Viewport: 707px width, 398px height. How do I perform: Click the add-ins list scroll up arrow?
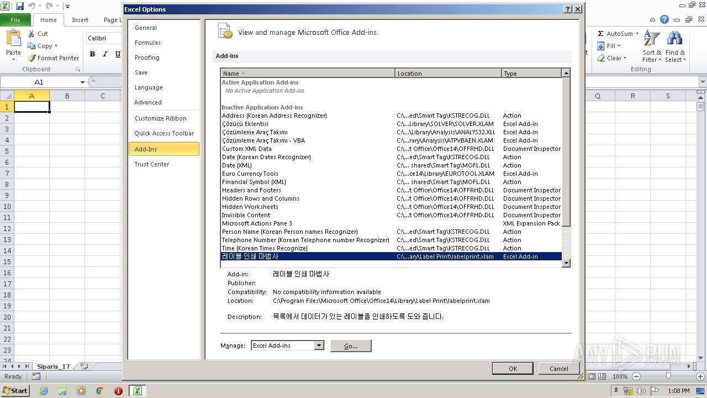(566, 73)
